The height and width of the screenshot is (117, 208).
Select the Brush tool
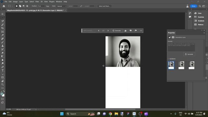[3, 42]
